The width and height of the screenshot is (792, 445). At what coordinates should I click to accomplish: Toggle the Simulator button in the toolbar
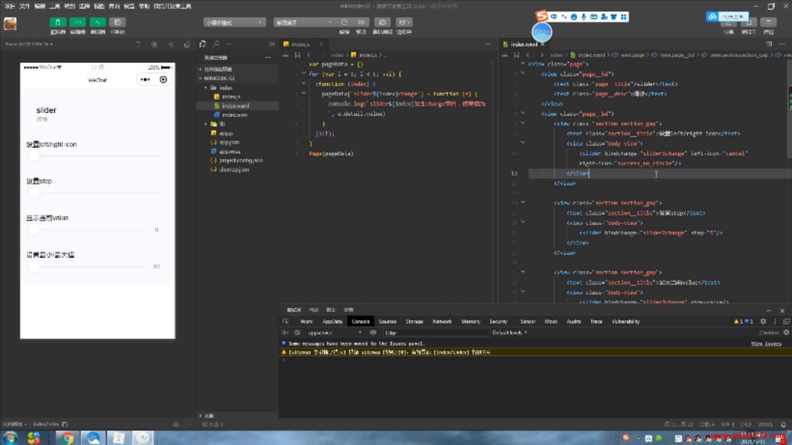point(58,22)
